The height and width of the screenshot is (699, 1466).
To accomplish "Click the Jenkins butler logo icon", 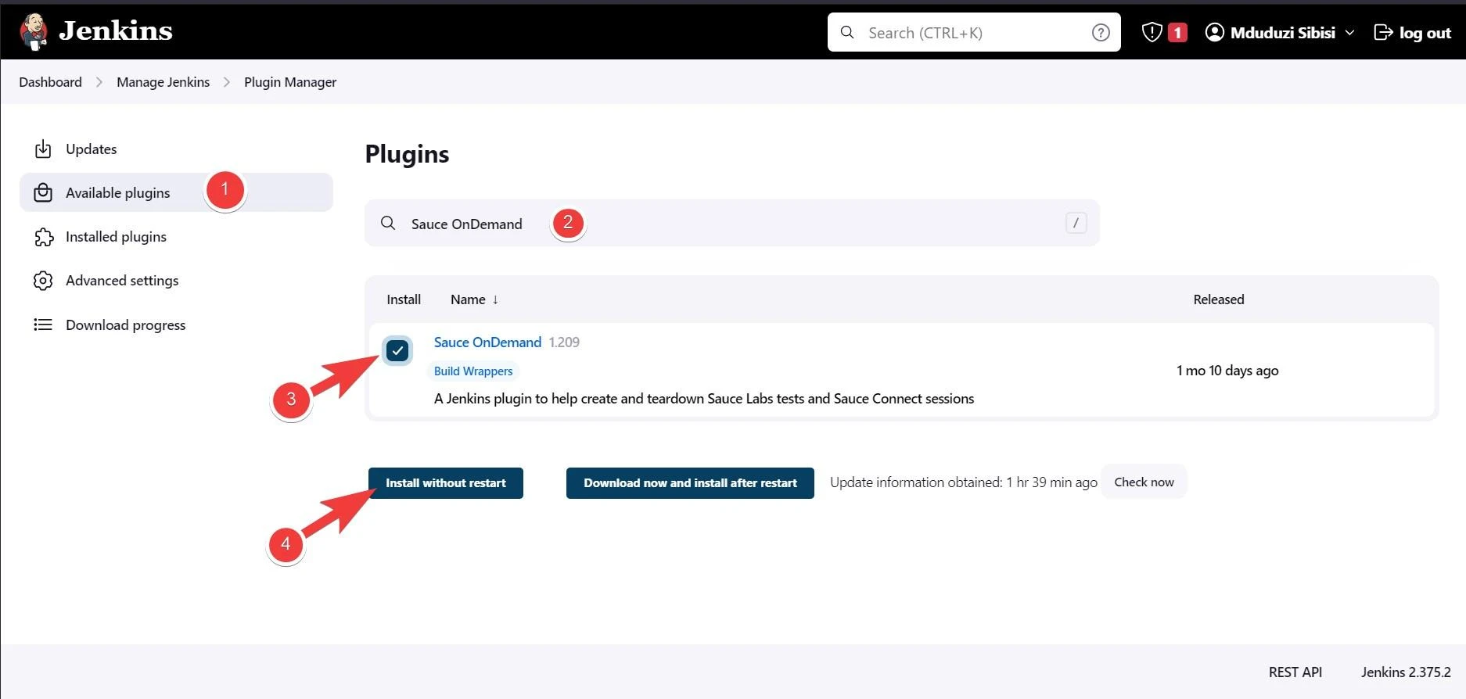I will point(34,31).
